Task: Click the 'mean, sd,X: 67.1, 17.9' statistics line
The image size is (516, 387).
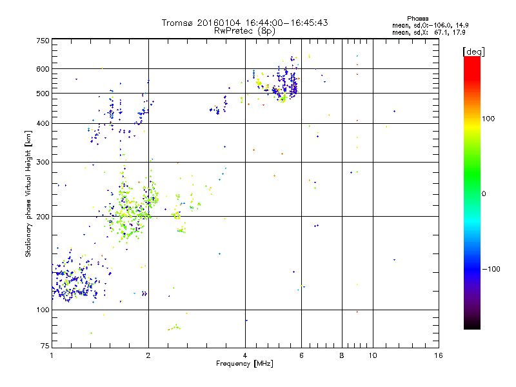Action: pos(428,33)
